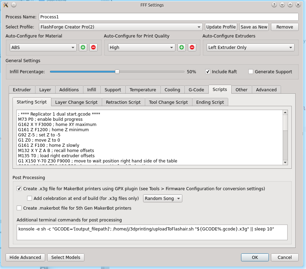Switch to the Advanced tab
This screenshot has height=269, width=306.
click(266, 90)
